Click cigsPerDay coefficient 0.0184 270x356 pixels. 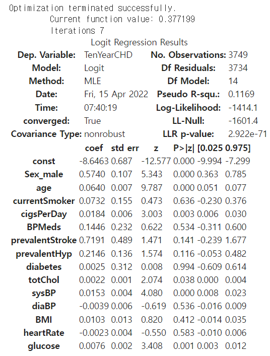92,214
